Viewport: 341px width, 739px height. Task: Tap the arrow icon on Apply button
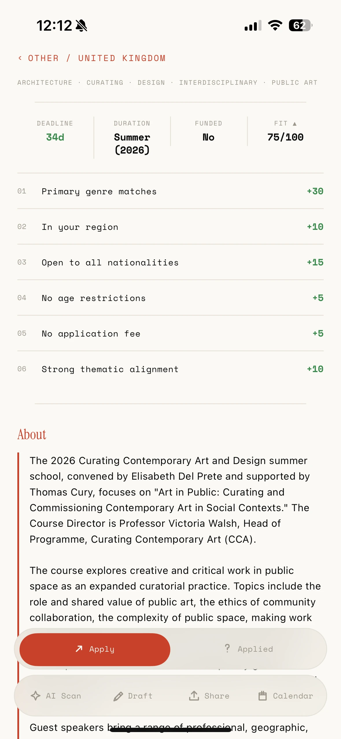tap(79, 649)
